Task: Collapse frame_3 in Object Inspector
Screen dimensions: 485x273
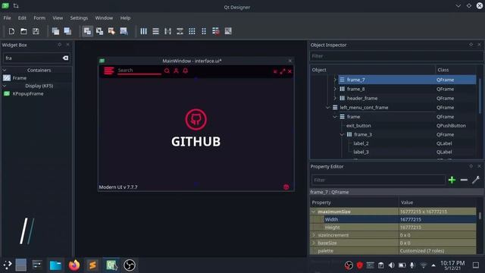Action: (342, 135)
